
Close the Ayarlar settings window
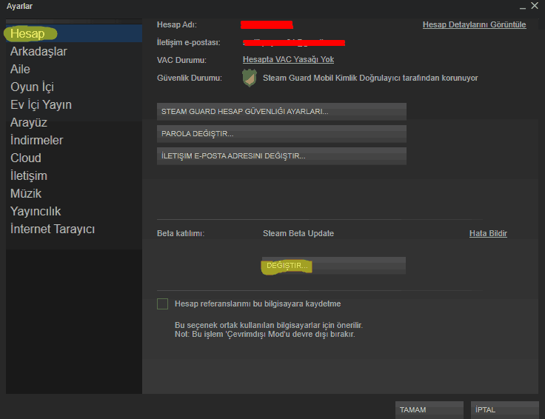click(534, 6)
